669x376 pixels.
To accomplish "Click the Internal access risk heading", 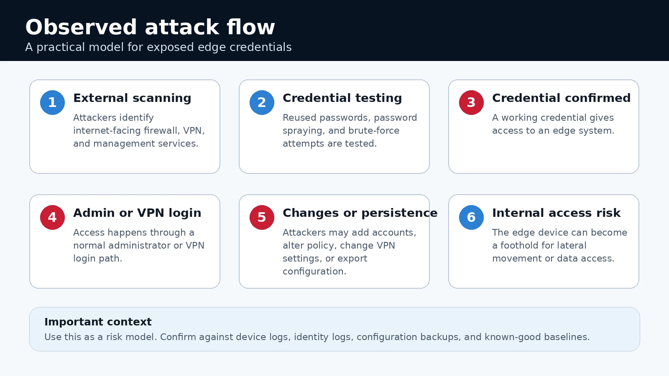I will pos(556,213).
